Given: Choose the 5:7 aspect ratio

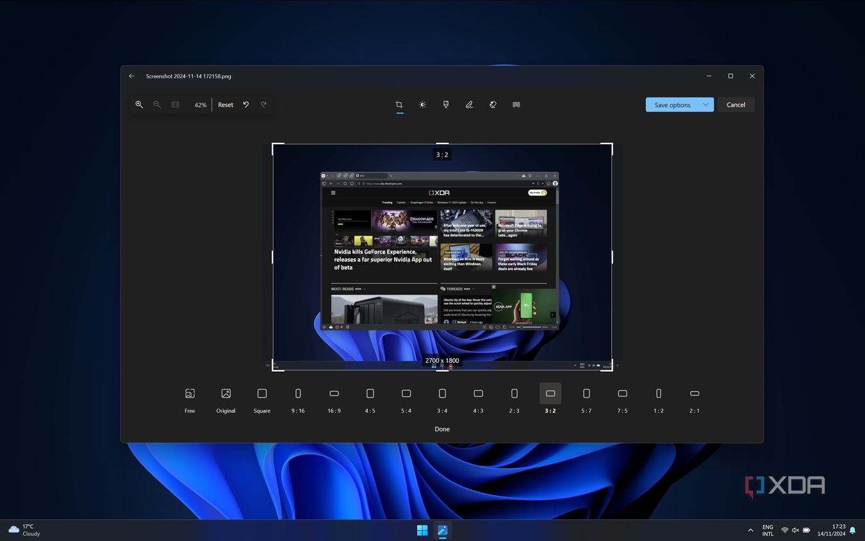Looking at the screenshot, I should [586, 401].
